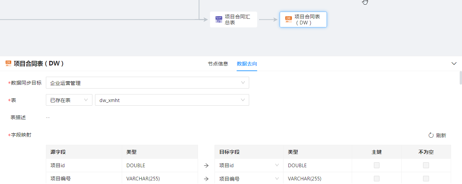Toggle 不为空 checkbox for 项目编号 row

click(426, 178)
